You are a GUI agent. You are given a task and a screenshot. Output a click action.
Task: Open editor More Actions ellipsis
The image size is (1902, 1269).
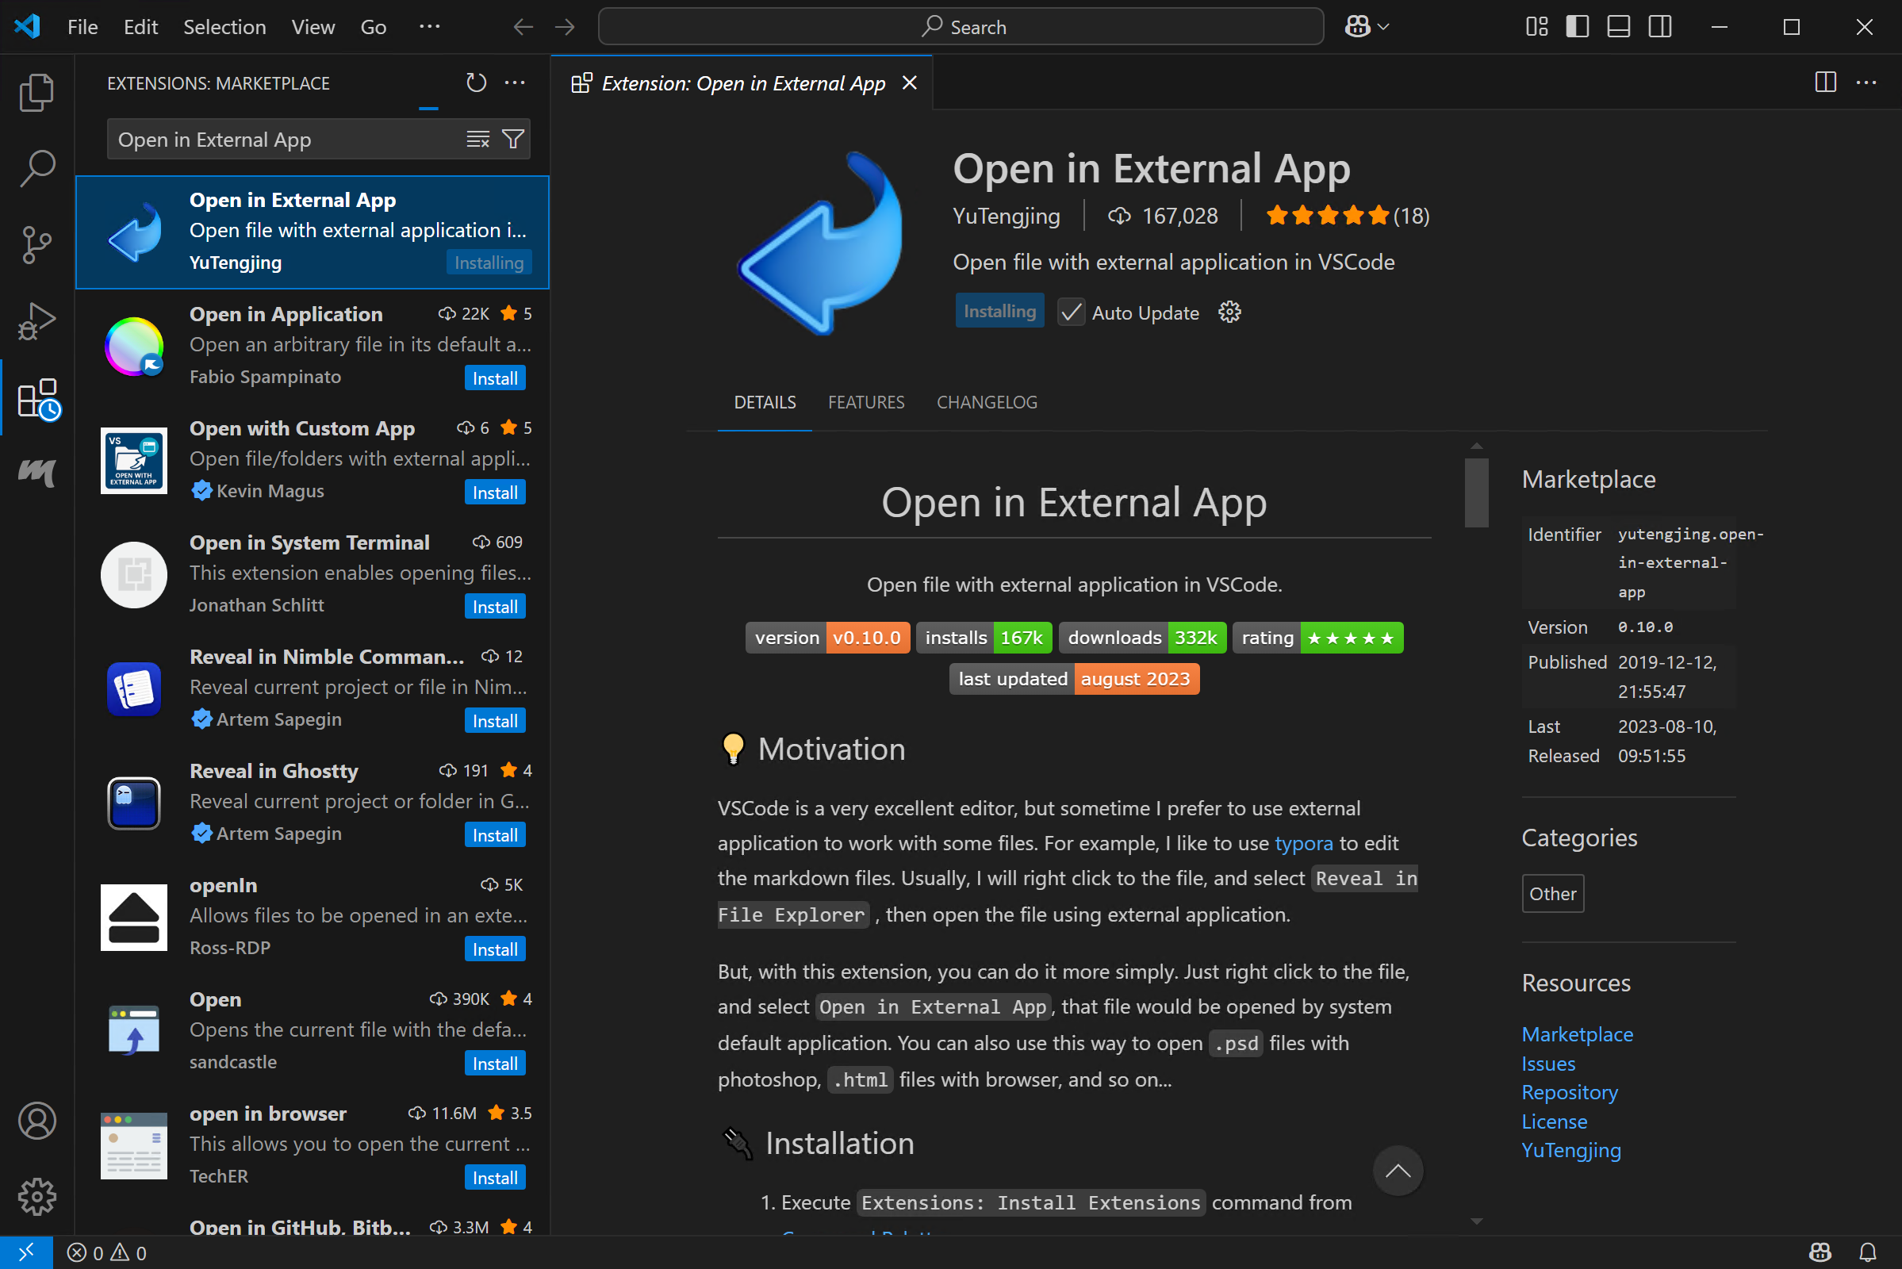click(1866, 82)
